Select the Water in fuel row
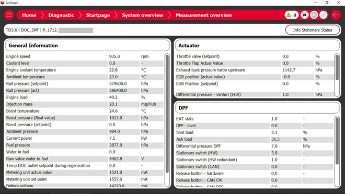Viewport: 345px width, 194px height. click(85, 152)
